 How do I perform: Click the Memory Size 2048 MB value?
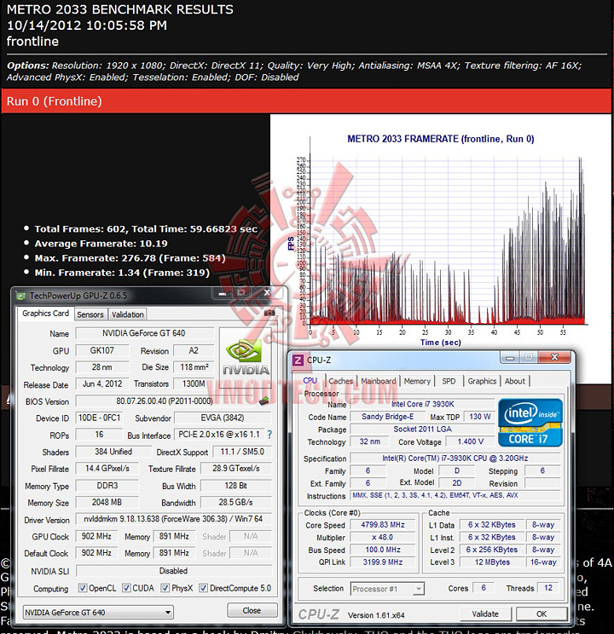[x=107, y=502]
